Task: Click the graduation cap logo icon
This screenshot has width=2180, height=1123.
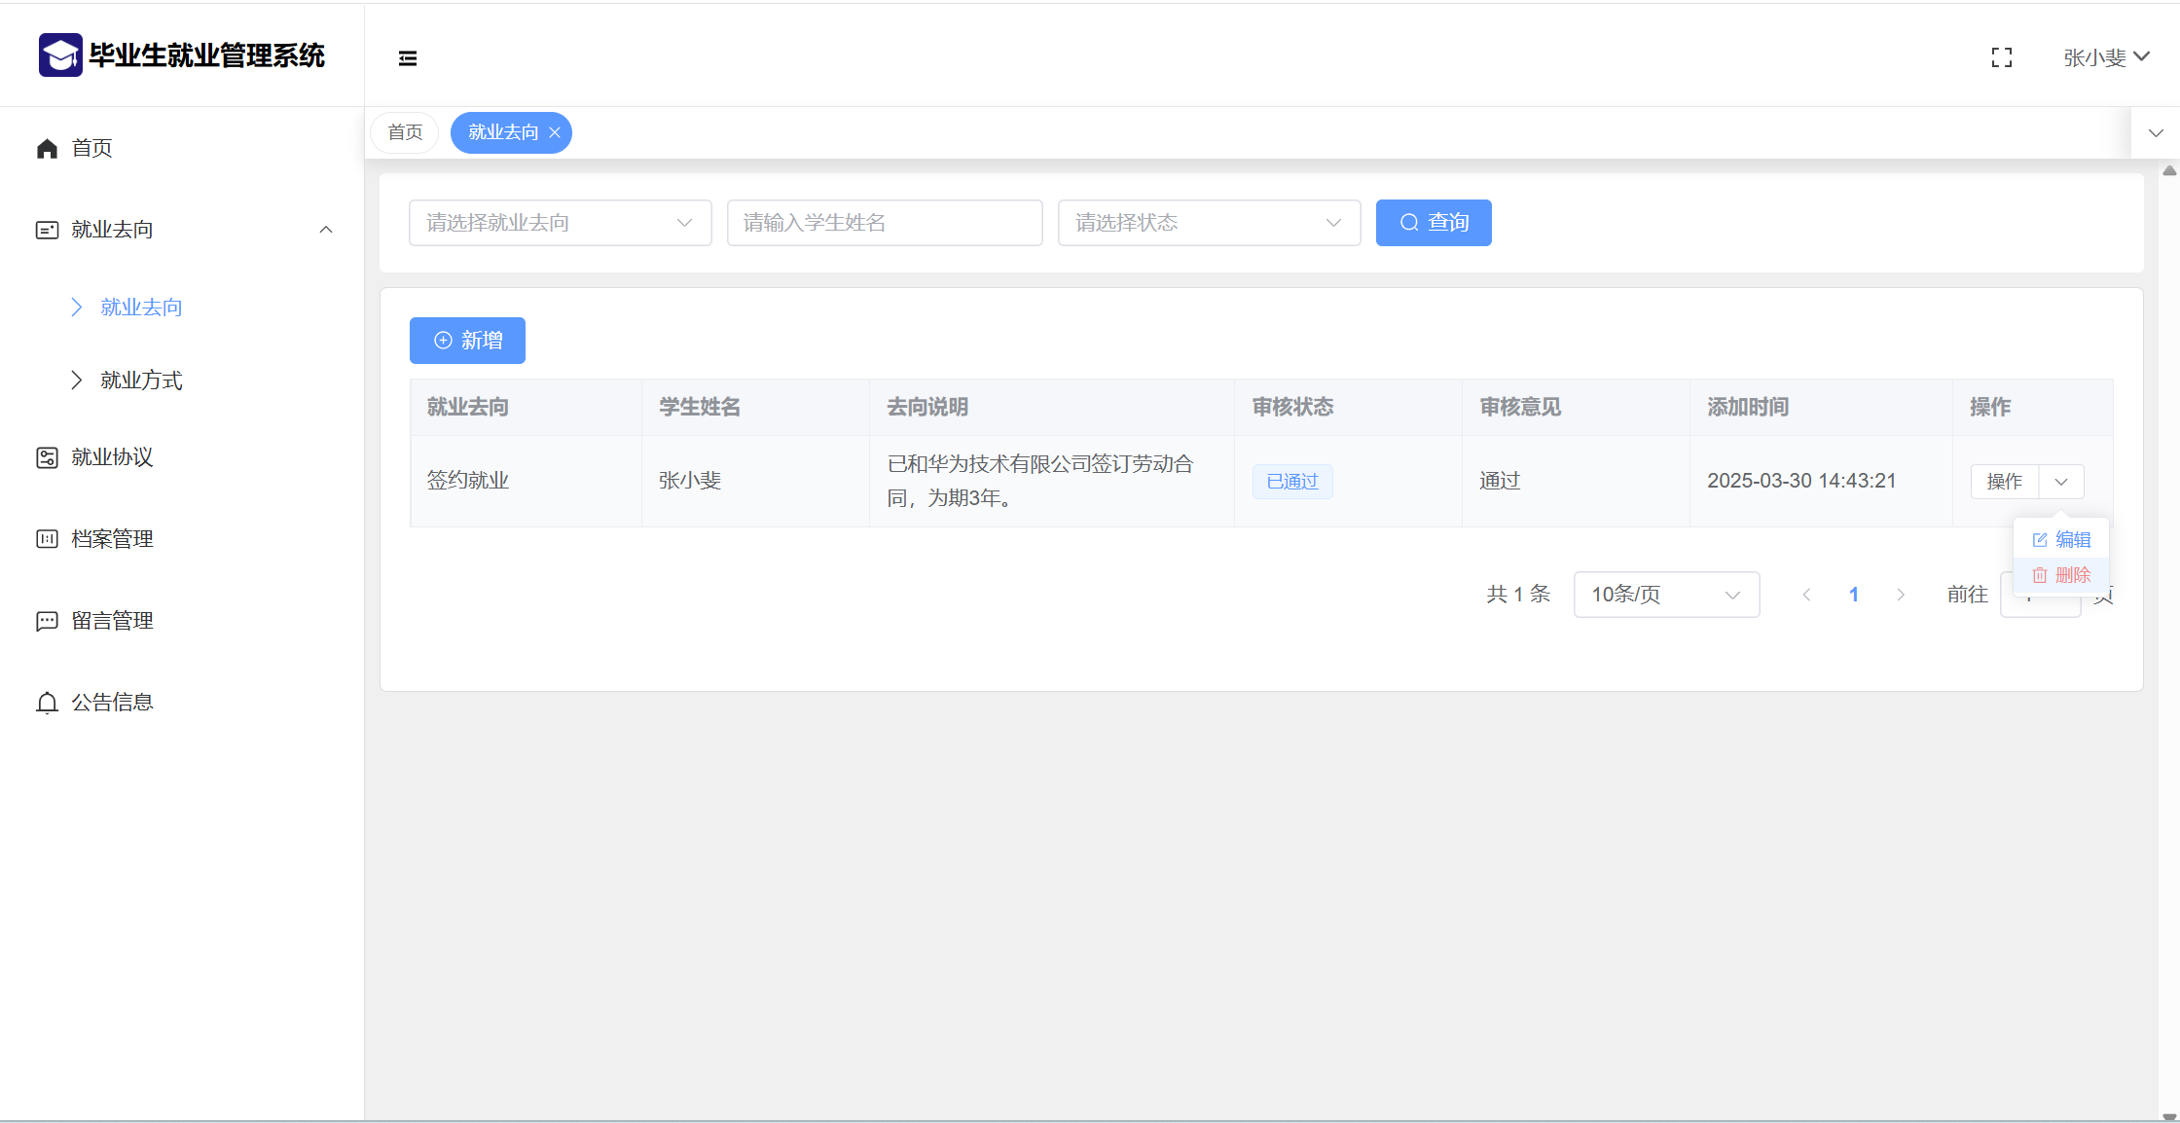Action: (60, 55)
